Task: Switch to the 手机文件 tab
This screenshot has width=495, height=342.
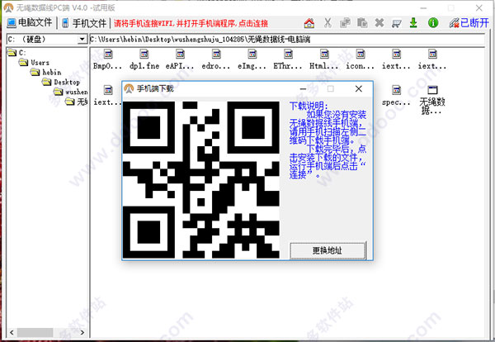Action: (x=84, y=23)
